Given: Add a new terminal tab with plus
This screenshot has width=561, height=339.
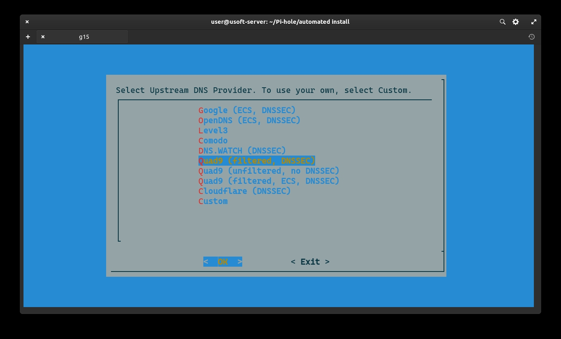Looking at the screenshot, I should tap(28, 37).
